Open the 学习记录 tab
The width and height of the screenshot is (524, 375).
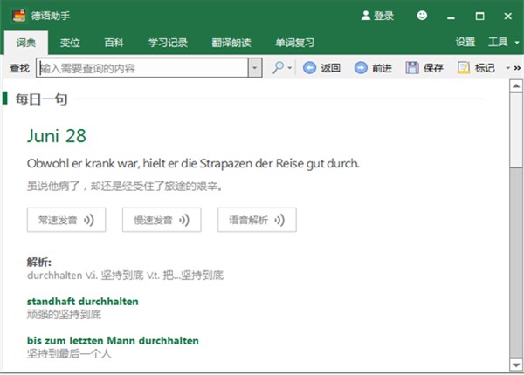169,42
